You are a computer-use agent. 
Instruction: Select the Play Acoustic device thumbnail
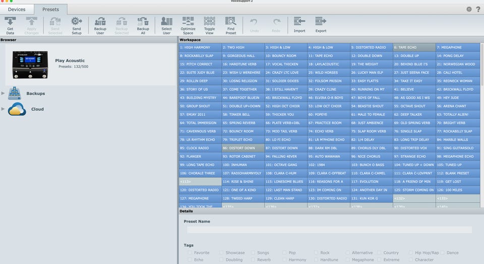pyautogui.click(x=29, y=64)
